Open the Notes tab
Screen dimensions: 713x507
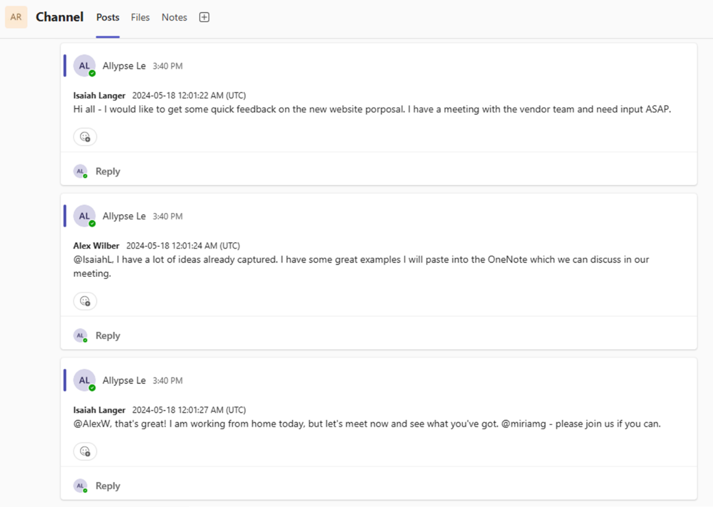(174, 17)
